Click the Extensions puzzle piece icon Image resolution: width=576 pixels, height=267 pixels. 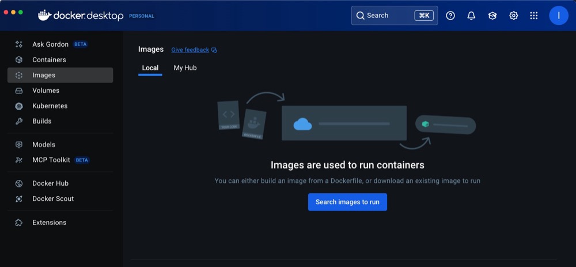tap(19, 223)
